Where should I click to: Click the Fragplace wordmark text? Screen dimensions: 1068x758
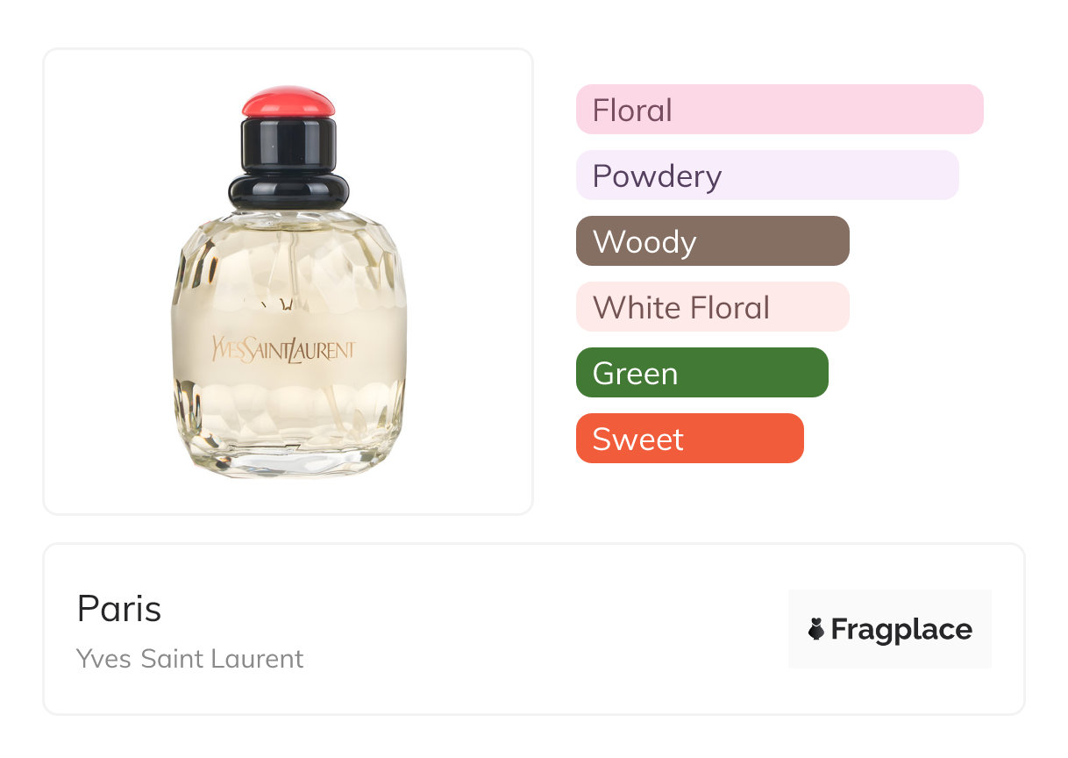pos(901,629)
